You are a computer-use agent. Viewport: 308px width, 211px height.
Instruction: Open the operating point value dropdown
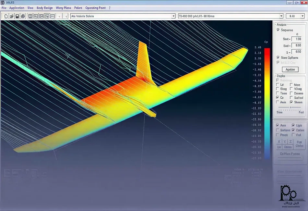(302, 16)
